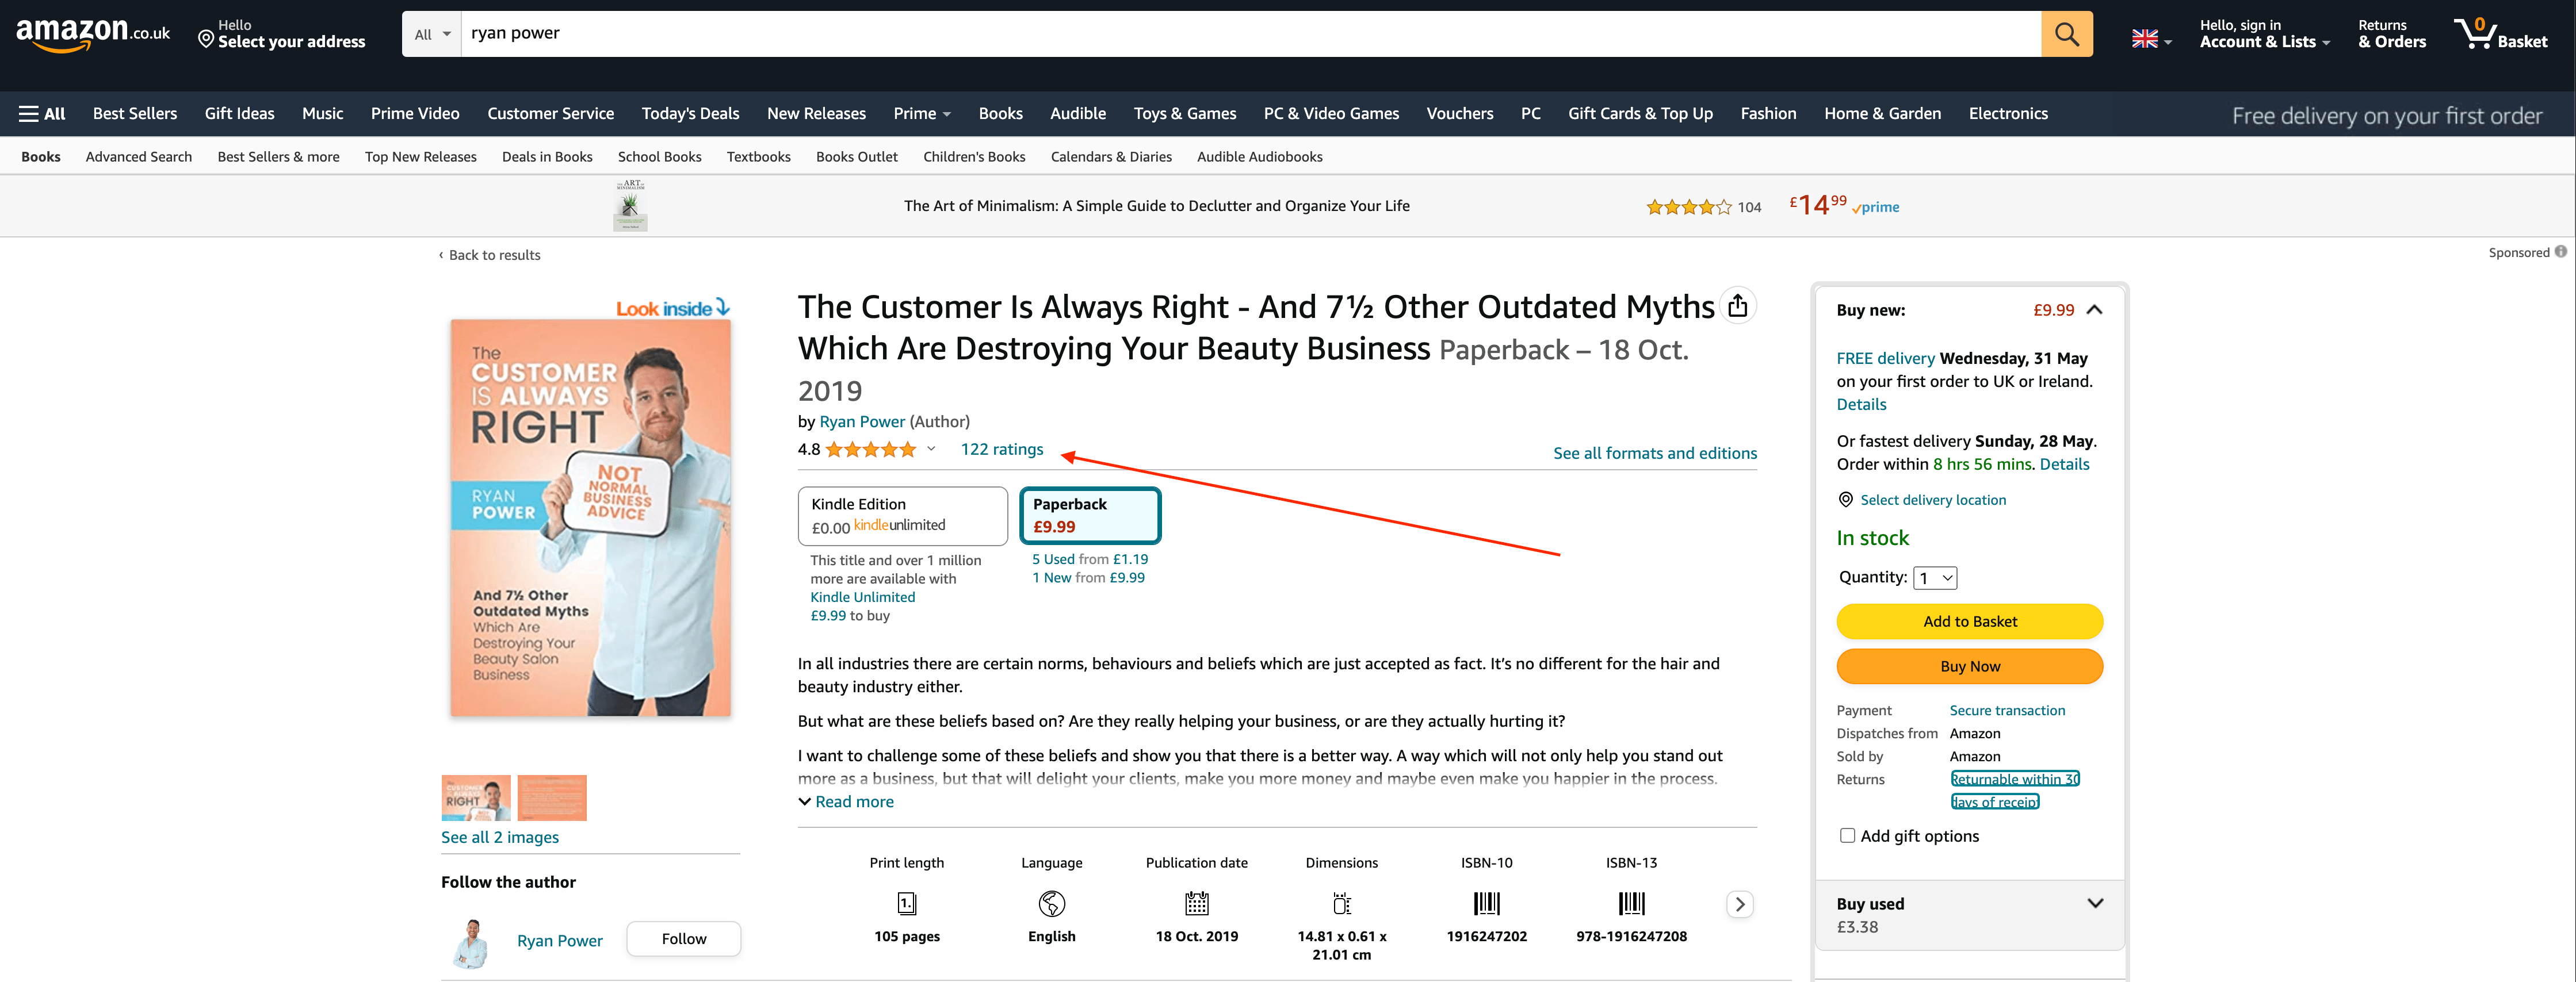Click Ryan Power author avatar
The image size is (2576, 982).
tap(471, 943)
